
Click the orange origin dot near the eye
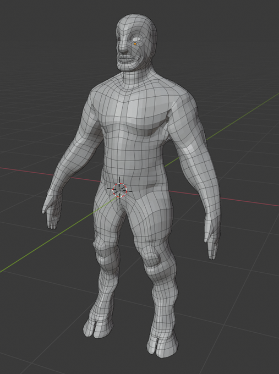click(x=135, y=44)
